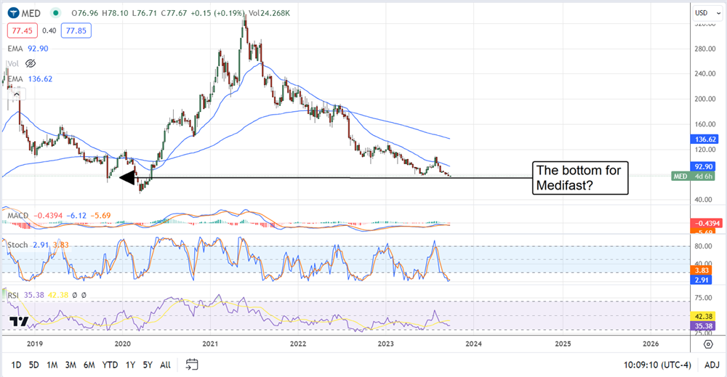Viewport: 727px width, 377px height.
Task: Switch the chart range to 5Y
Action: [x=148, y=365]
